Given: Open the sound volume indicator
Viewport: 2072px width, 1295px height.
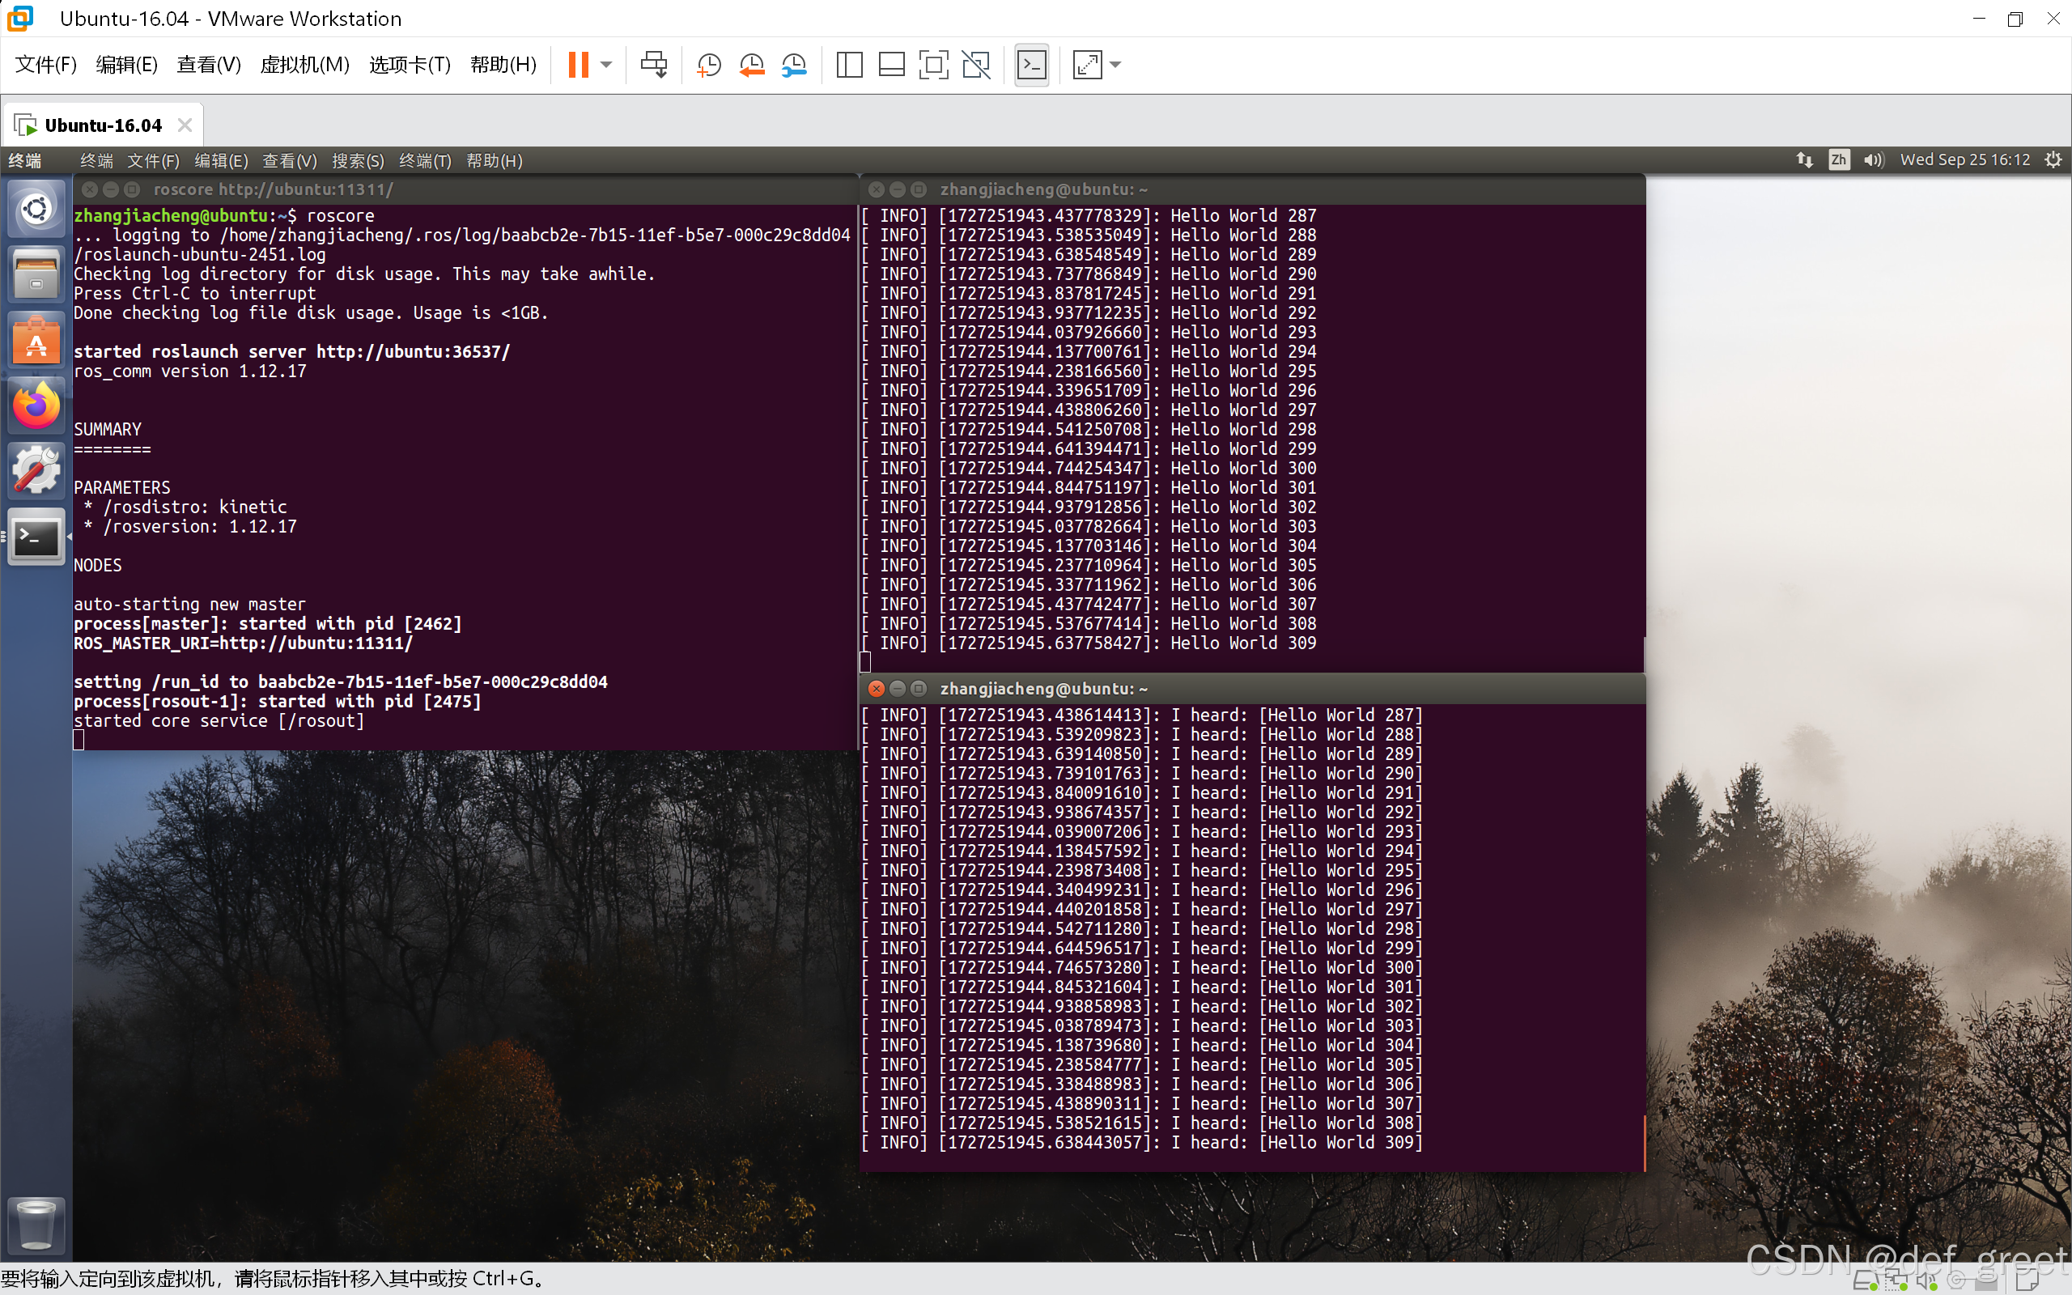Looking at the screenshot, I should click(1873, 160).
